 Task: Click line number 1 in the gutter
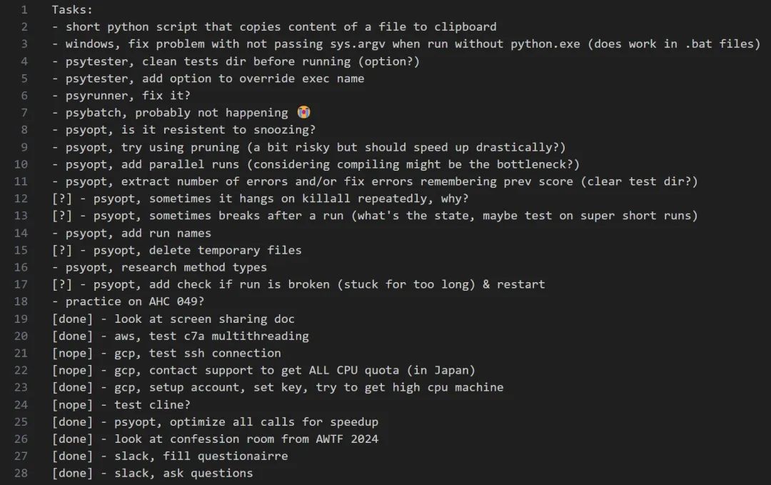tap(24, 9)
